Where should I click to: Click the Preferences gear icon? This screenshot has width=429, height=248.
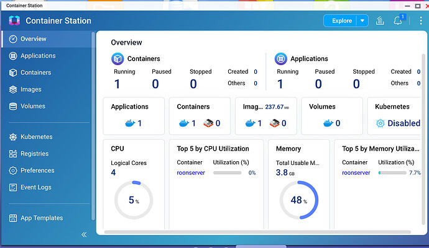[13, 170]
